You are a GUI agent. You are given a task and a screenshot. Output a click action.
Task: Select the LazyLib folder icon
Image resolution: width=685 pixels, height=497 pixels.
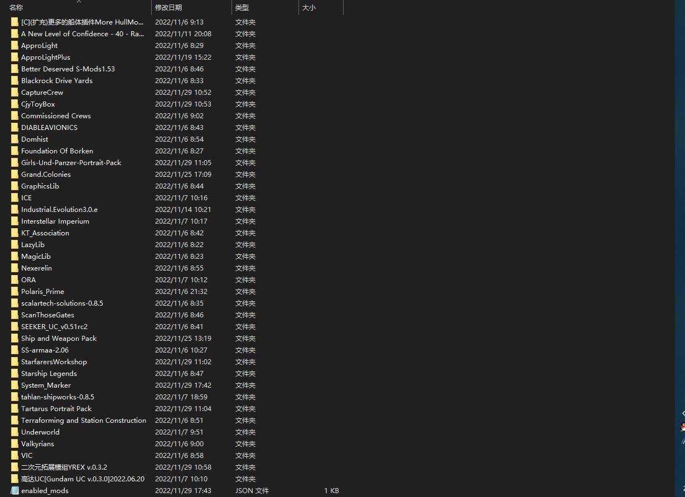pyautogui.click(x=15, y=245)
